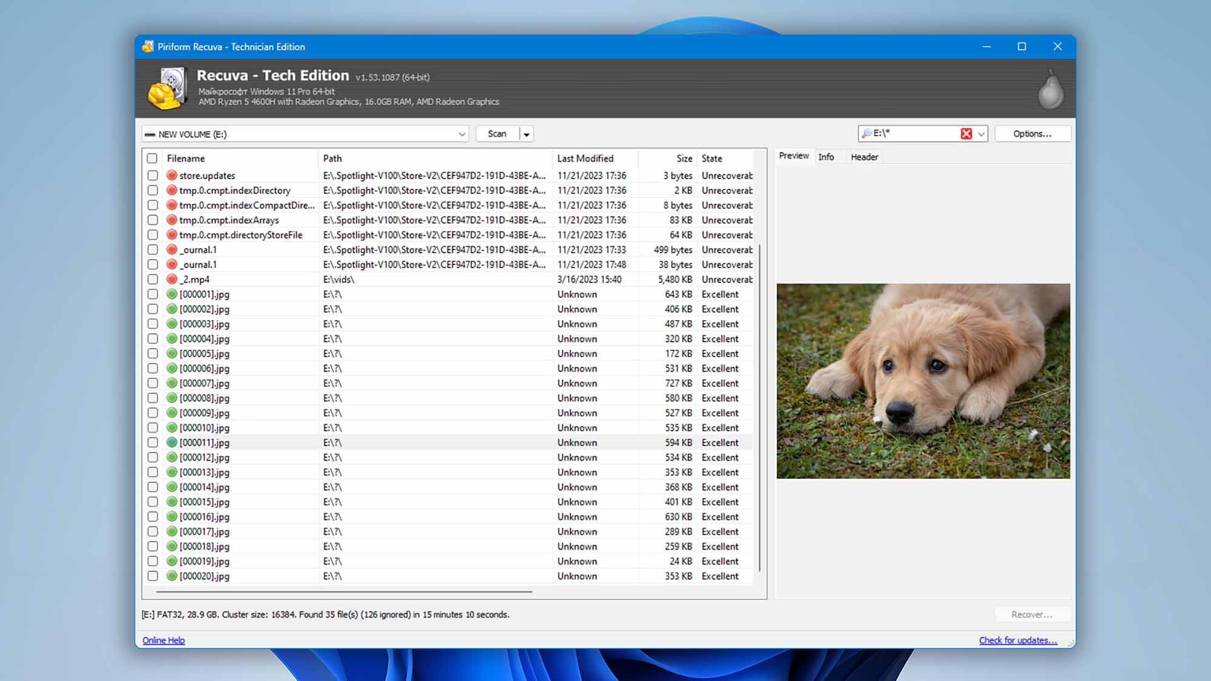Click green status dot beside [000020].jpg
Screen dimensions: 1211x681
(172, 576)
